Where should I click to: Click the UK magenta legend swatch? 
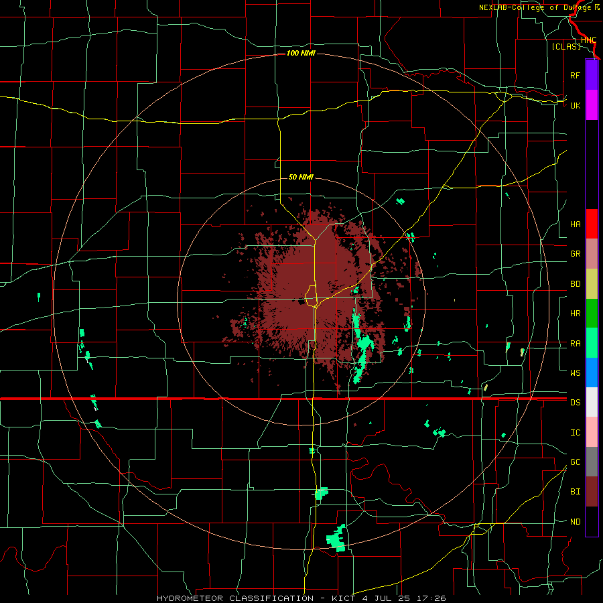[592, 105]
